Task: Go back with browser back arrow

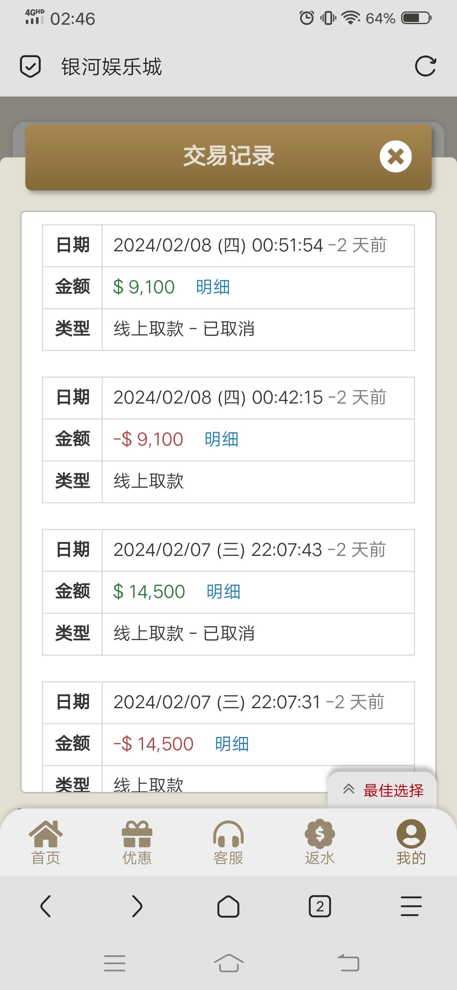Action: (x=46, y=906)
